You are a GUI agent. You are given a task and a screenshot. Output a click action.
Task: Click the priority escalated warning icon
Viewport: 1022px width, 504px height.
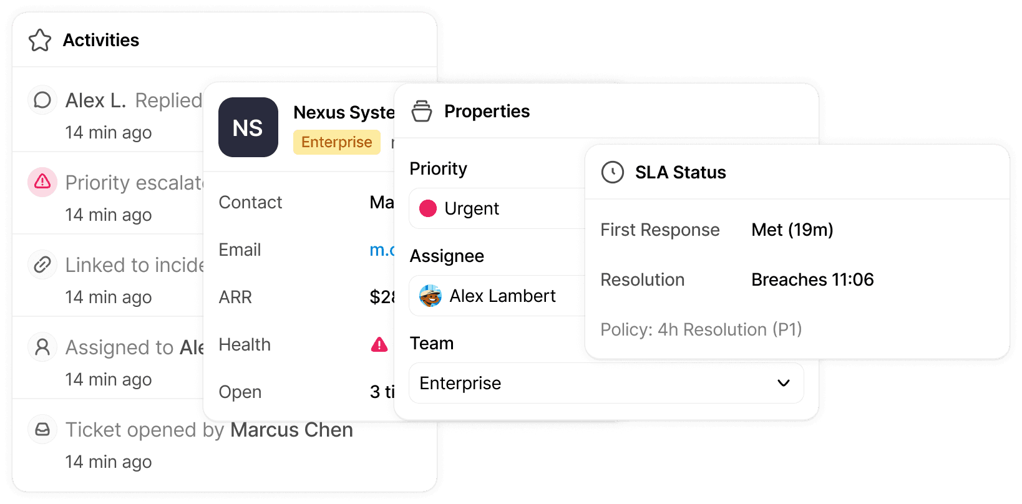[x=42, y=182]
